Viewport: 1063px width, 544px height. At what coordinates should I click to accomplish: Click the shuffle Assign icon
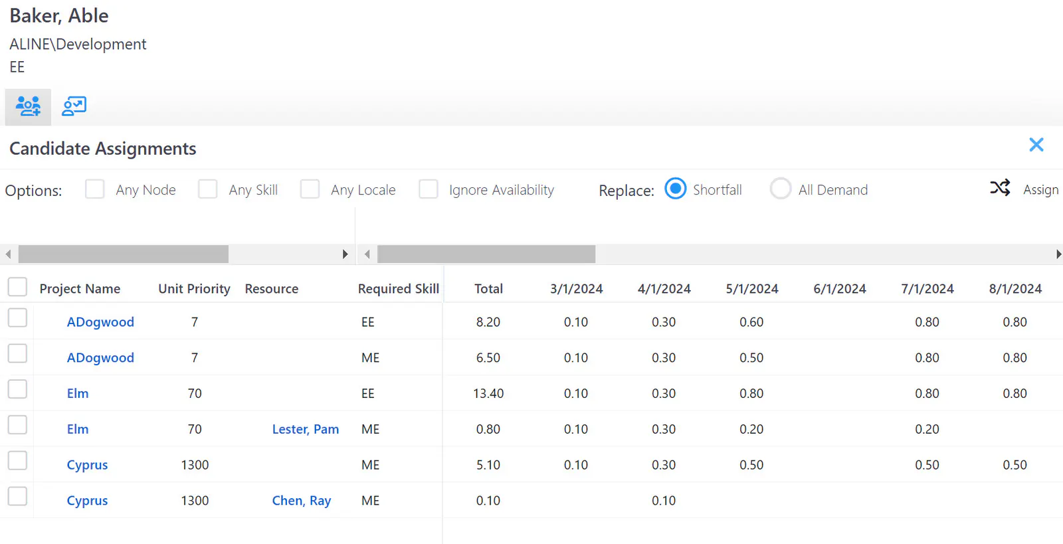[x=1000, y=188]
